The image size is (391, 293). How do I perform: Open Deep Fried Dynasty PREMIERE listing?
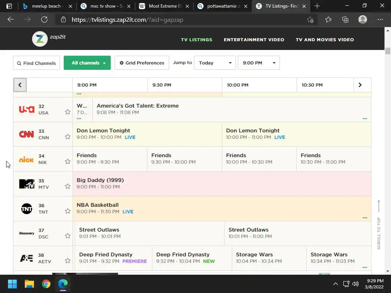click(x=113, y=258)
